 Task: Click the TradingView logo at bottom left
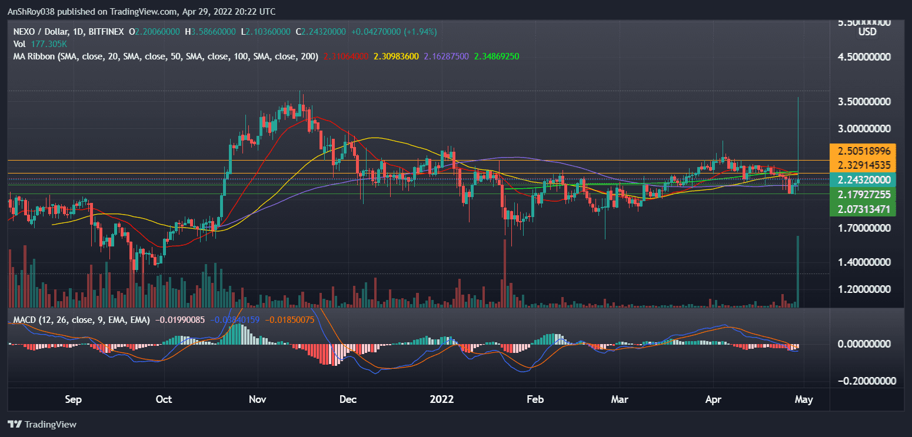(x=42, y=424)
